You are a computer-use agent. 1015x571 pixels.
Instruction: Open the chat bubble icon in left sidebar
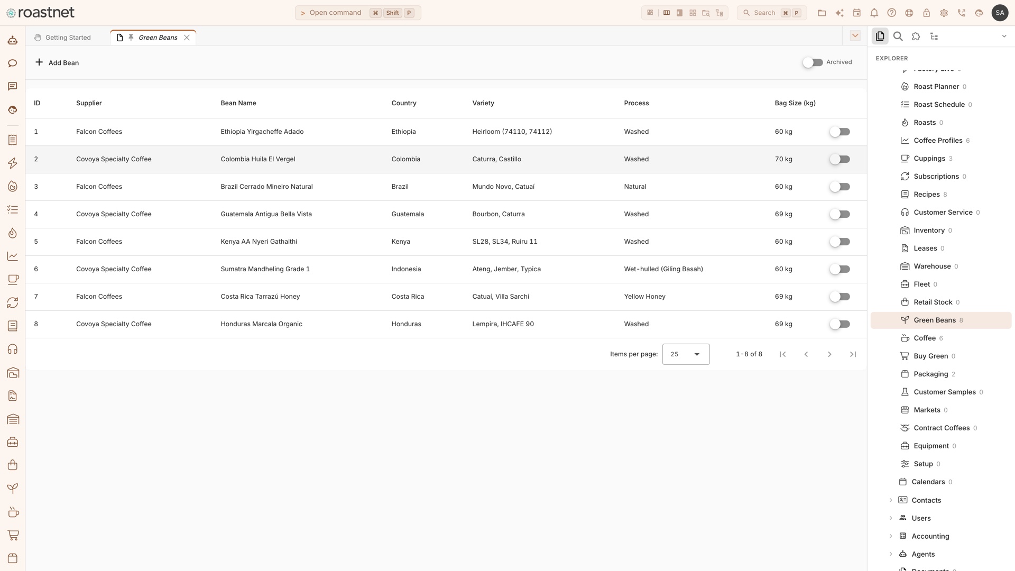click(13, 63)
